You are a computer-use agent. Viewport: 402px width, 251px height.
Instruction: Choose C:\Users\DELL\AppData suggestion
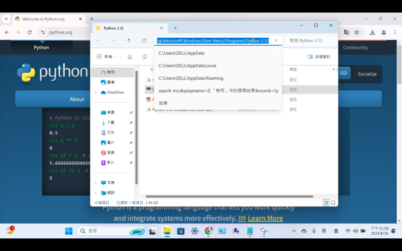tap(217, 53)
